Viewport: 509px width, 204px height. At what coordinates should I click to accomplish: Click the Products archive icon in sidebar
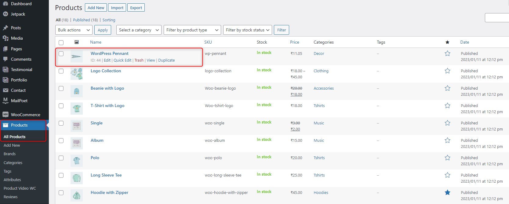(5, 125)
